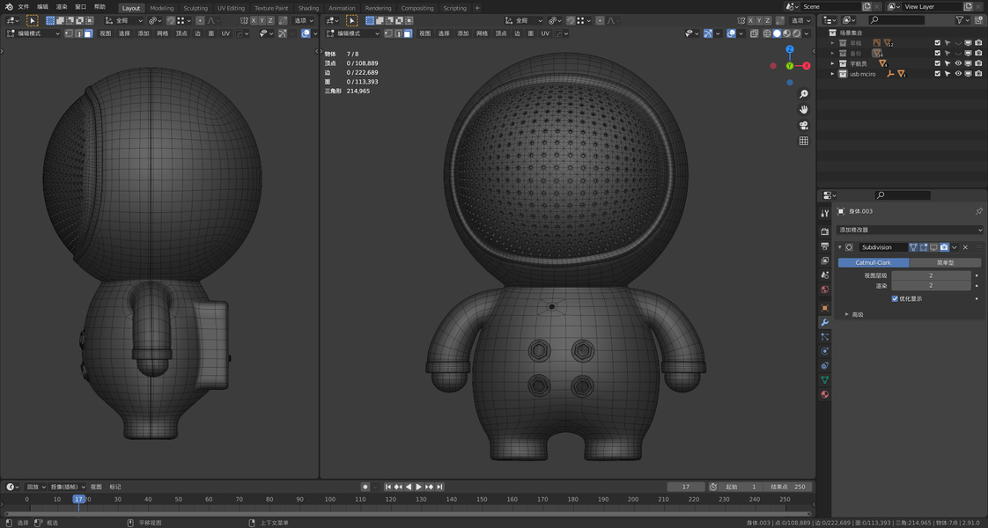
Task: Switch to the Shading workspace tab
Action: point(308,8)
